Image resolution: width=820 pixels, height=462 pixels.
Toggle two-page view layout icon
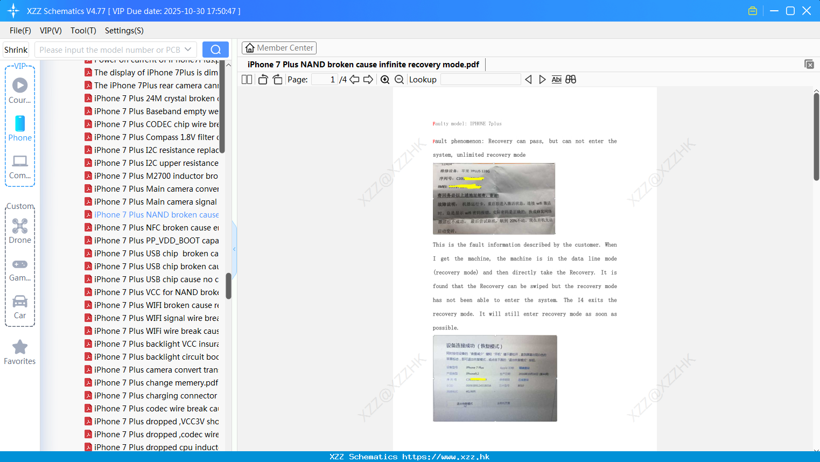247,79
